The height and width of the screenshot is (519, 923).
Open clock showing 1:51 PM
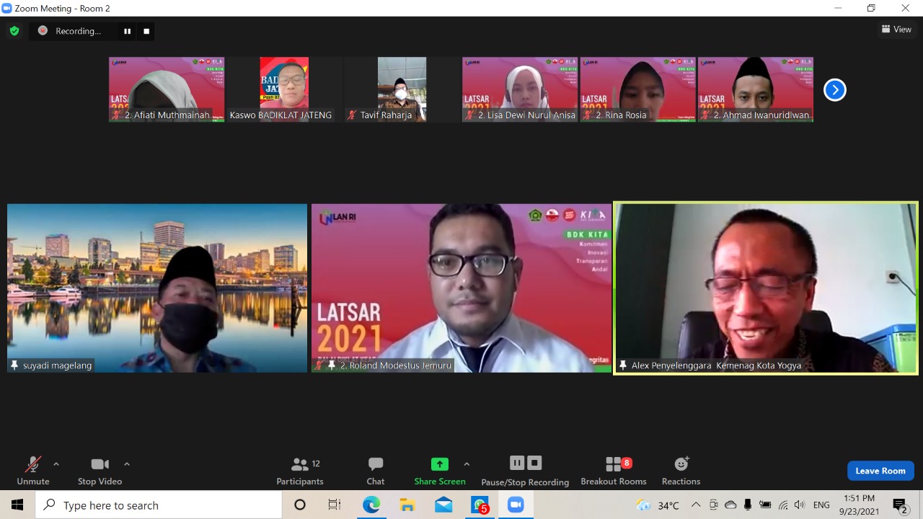tap(859, 505)
